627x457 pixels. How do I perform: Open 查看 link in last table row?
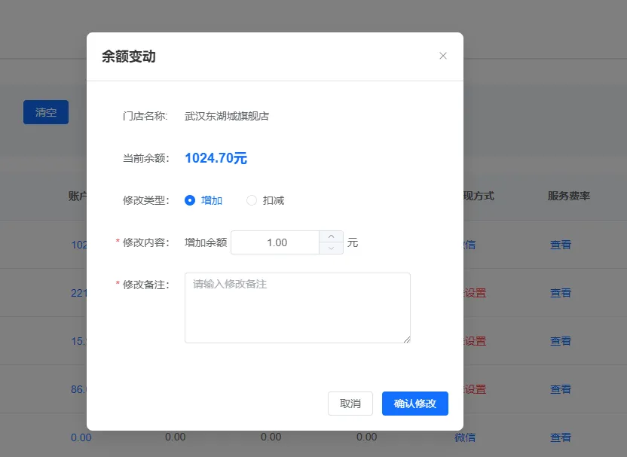click(x=561, y=437)
